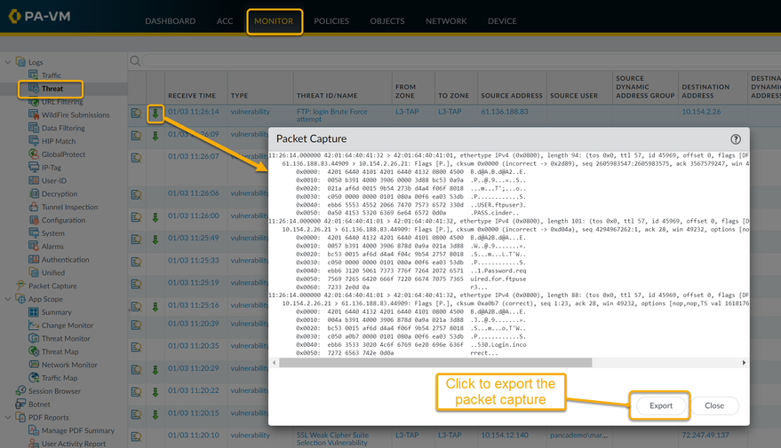
Task: Collapse the App Scope tree node
Action: coord(8,299)
